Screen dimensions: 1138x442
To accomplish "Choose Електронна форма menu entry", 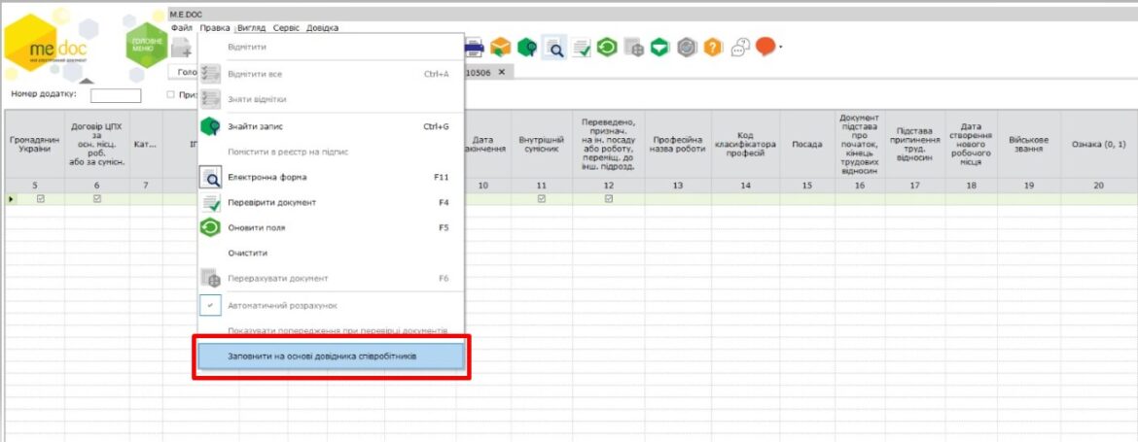I will pos(331,177).
